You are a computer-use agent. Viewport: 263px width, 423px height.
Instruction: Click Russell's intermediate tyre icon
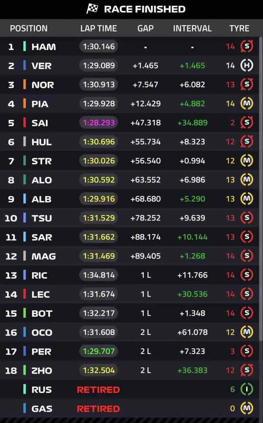click(247, 389)
